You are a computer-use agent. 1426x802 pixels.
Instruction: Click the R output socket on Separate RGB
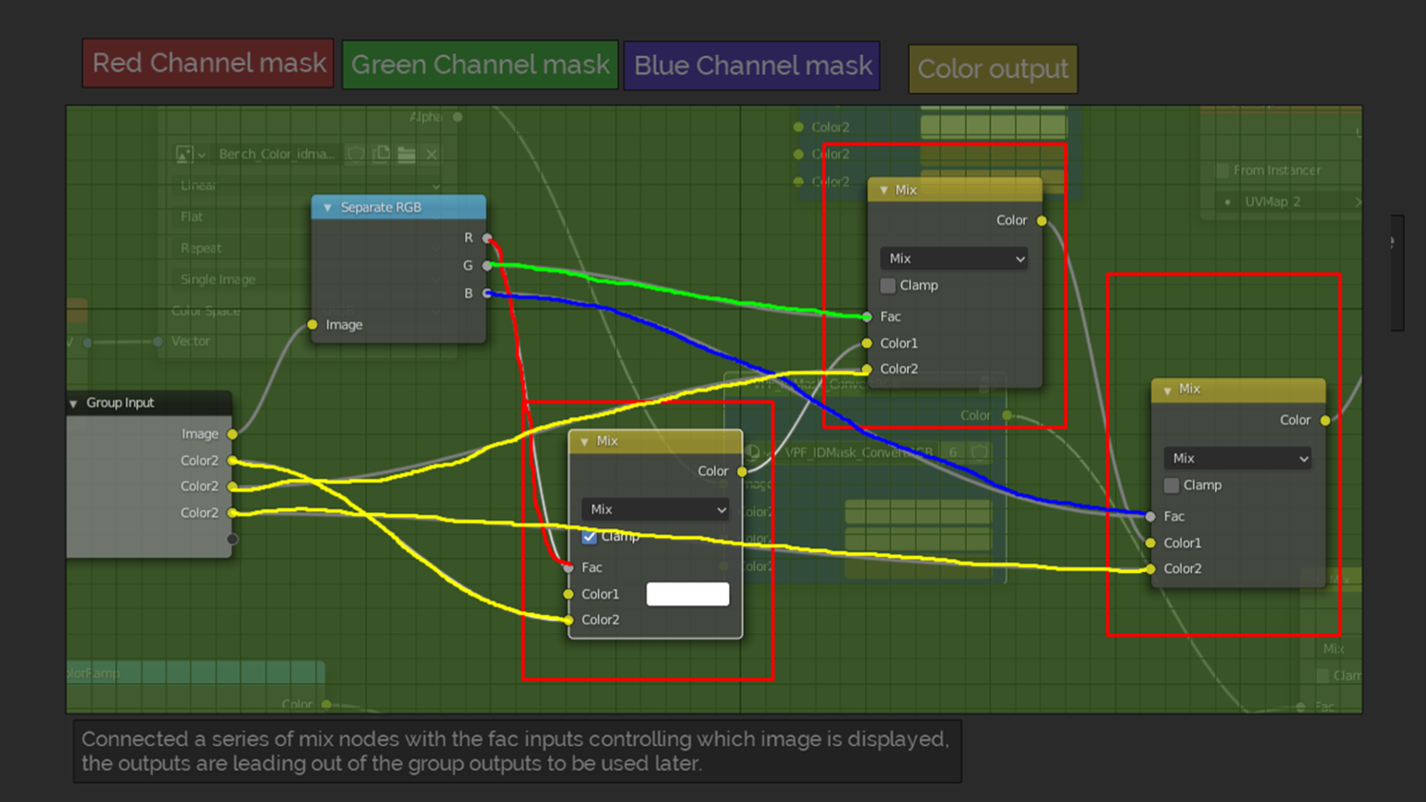tap(487, 238)
